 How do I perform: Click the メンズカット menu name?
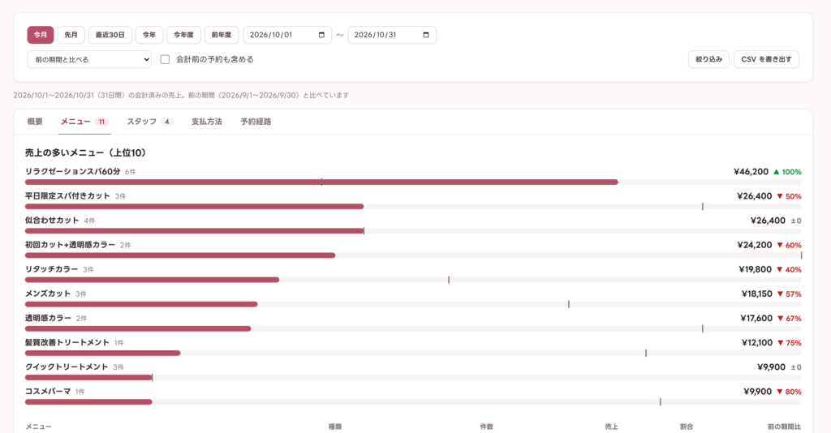point(48,294)
